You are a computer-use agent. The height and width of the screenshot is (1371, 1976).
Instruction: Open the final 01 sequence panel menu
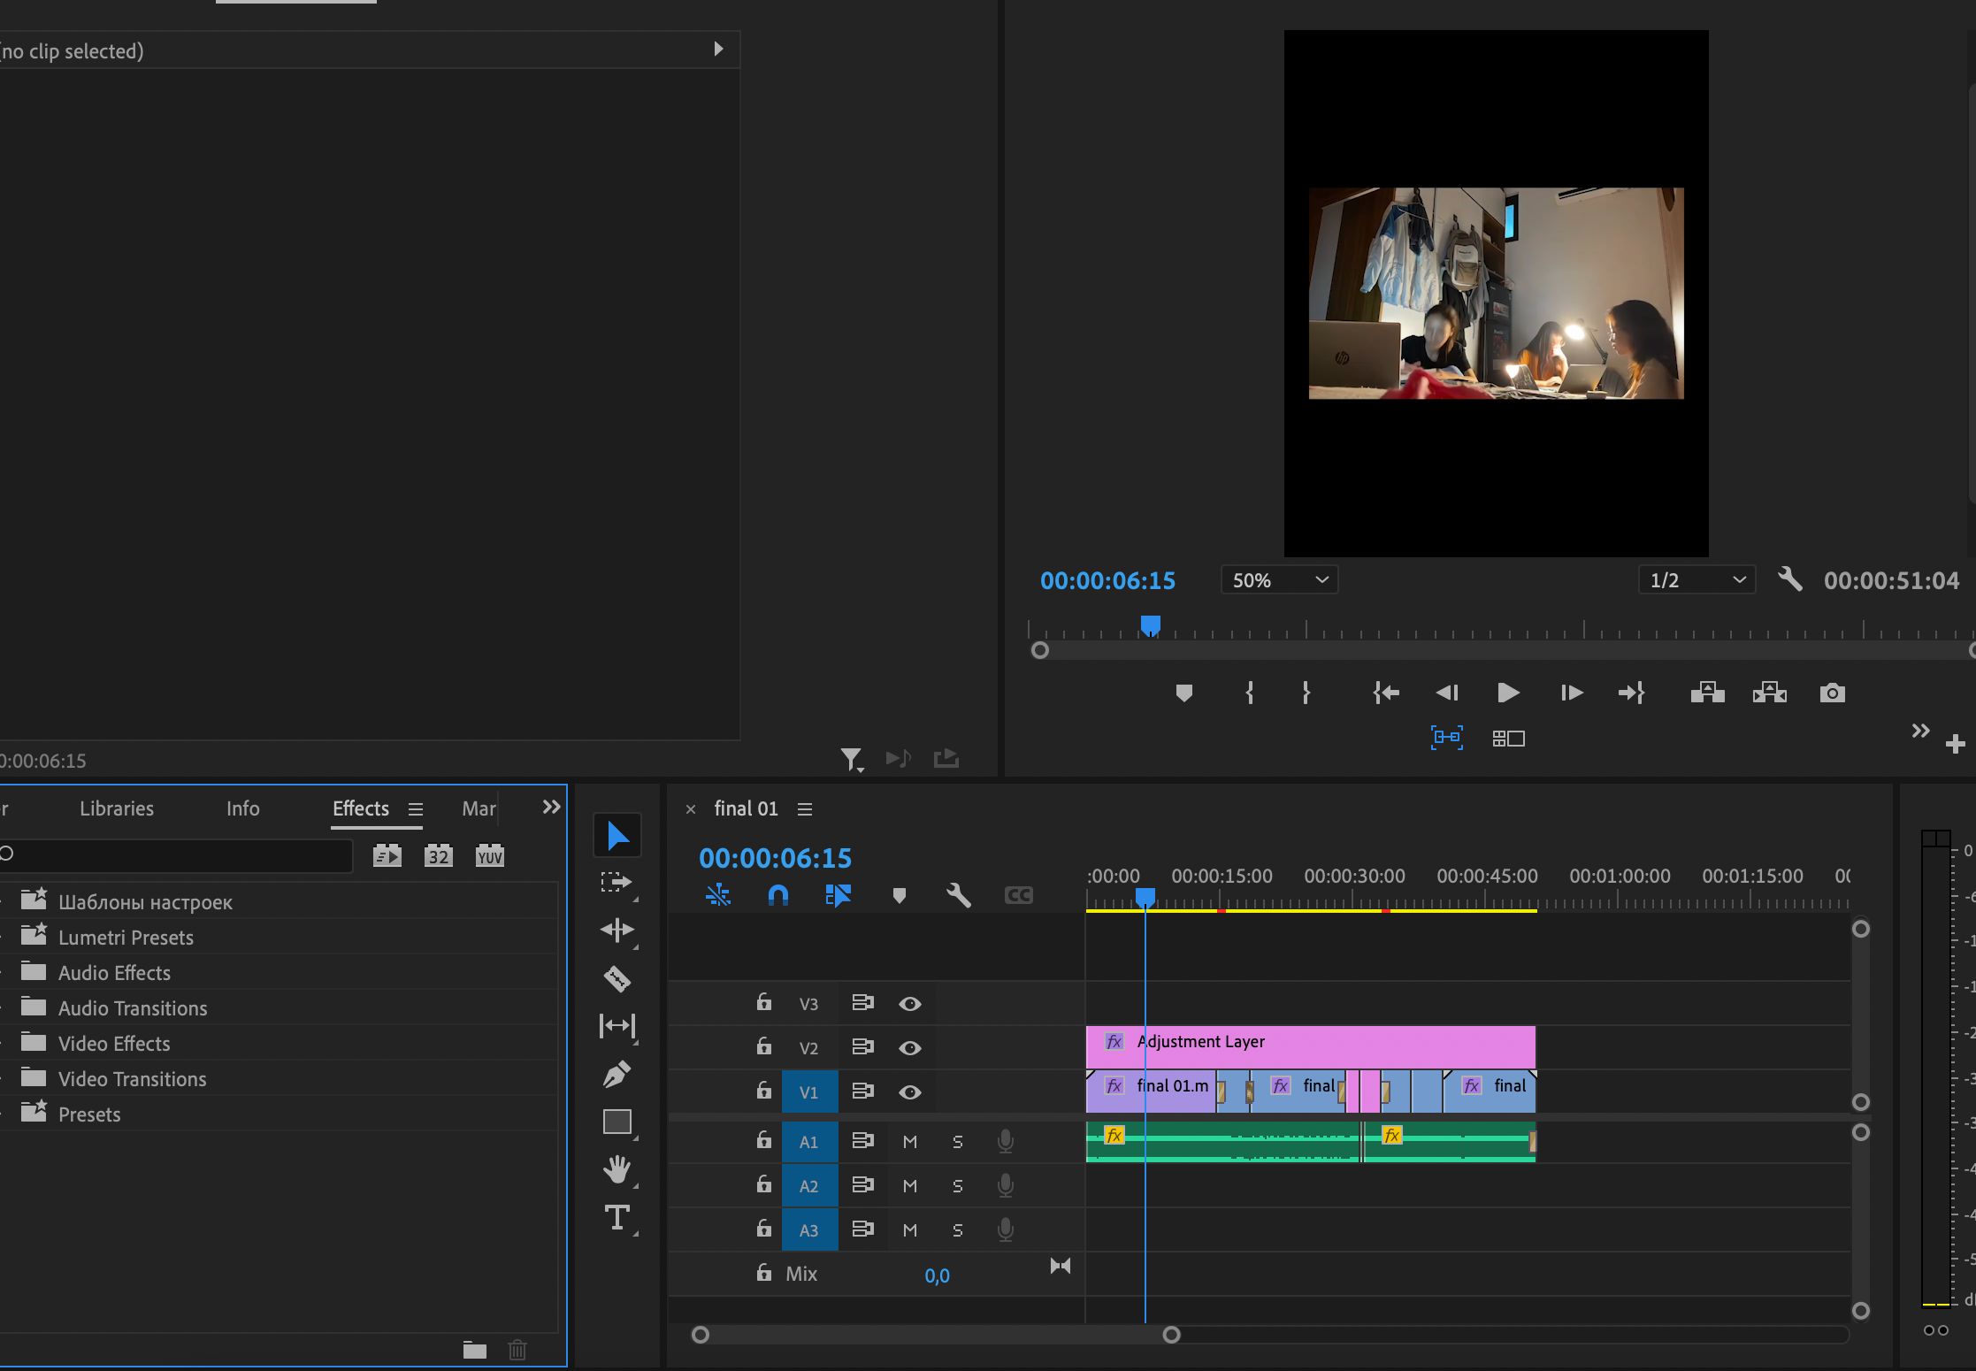click(x=804, y=809)
